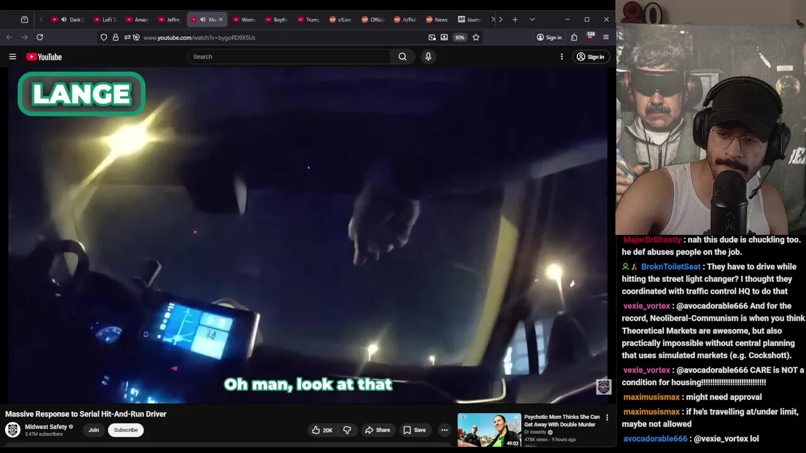List all tabs dropdown
806x453 pixels.
tap(532, 20)
